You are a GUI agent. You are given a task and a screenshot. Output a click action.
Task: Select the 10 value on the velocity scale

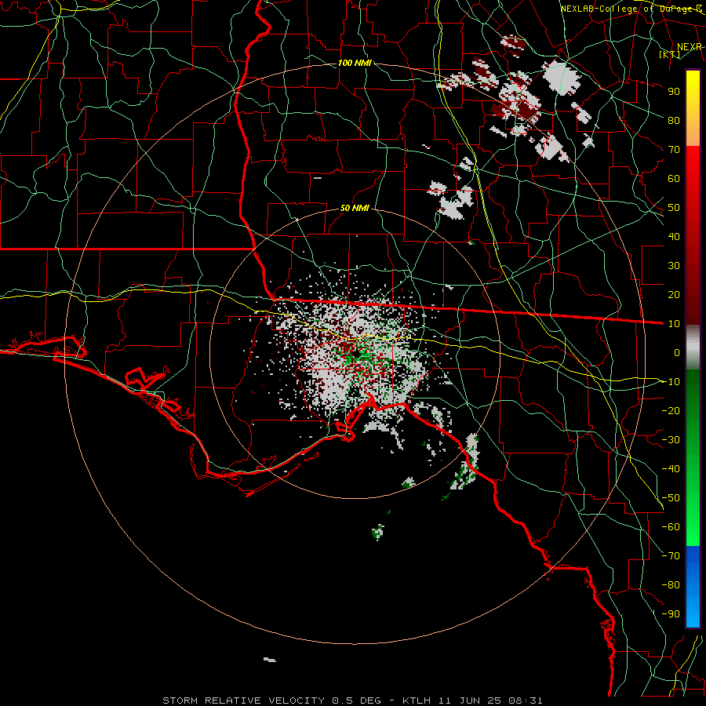(x=674, y=324)
